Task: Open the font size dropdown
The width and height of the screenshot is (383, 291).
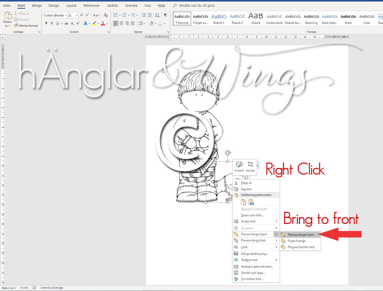Action: [77, 15]
